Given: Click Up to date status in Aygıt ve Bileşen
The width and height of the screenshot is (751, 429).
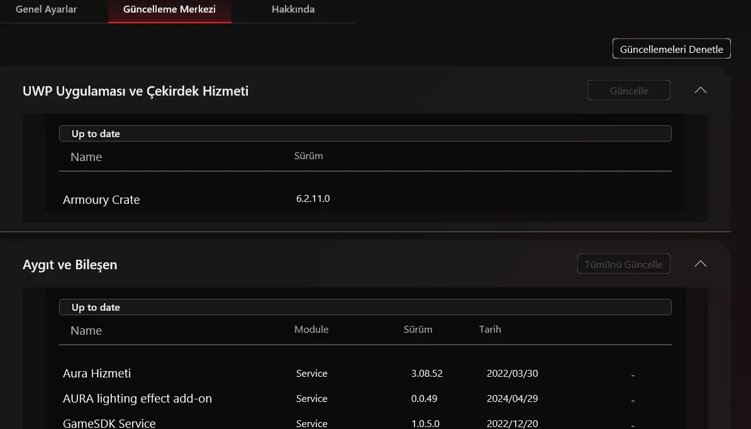Looking at the screenshot, I should pyautogui.click(x=365, y=308).
